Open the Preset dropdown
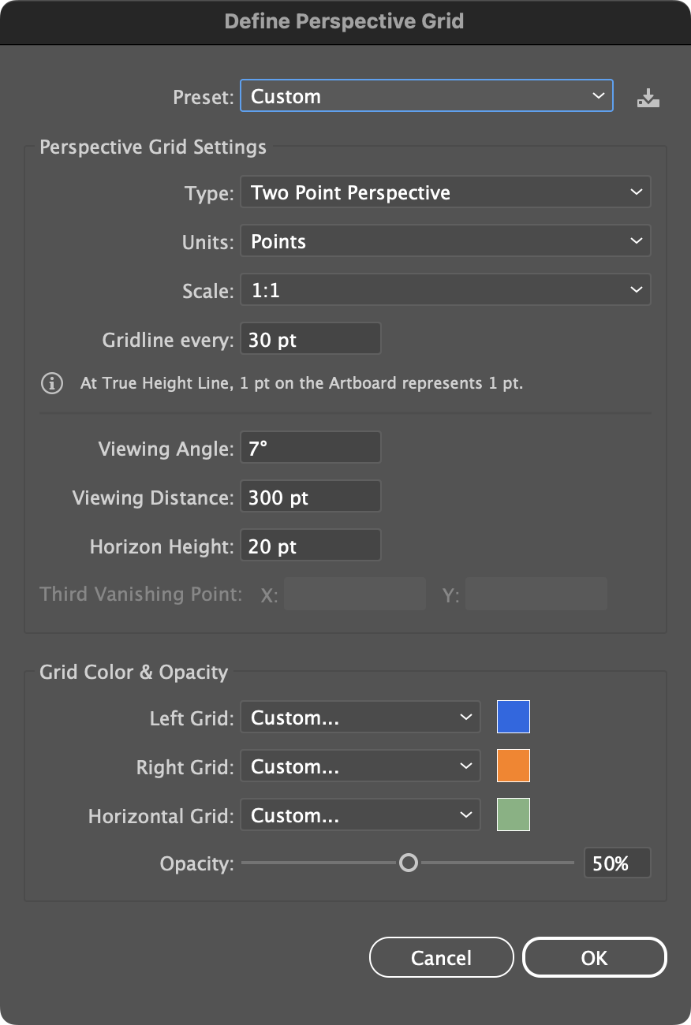The image size is (691, 1025). click(426, 96)
